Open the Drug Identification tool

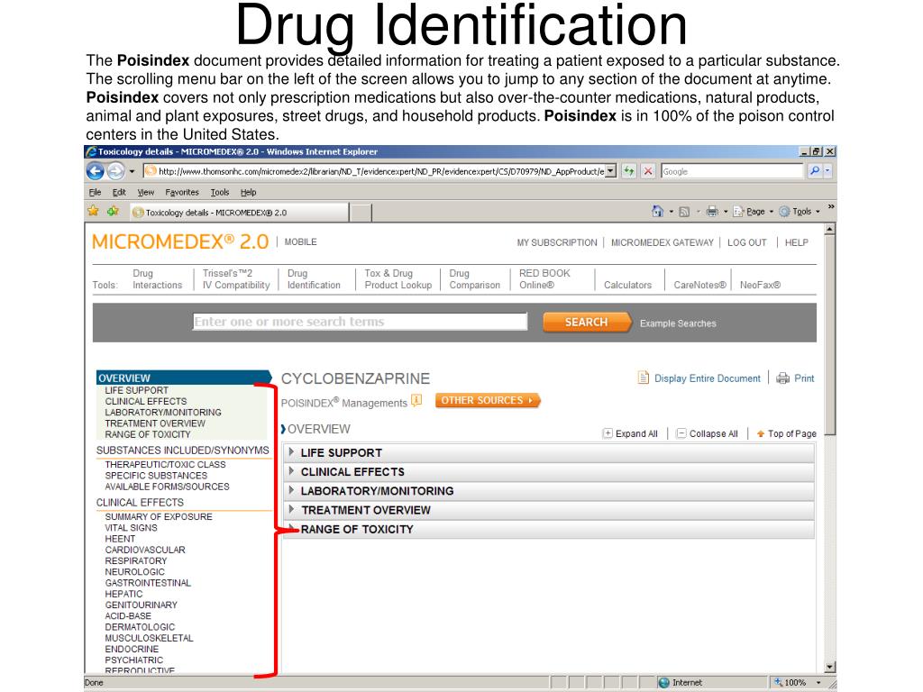pos(314,279)
